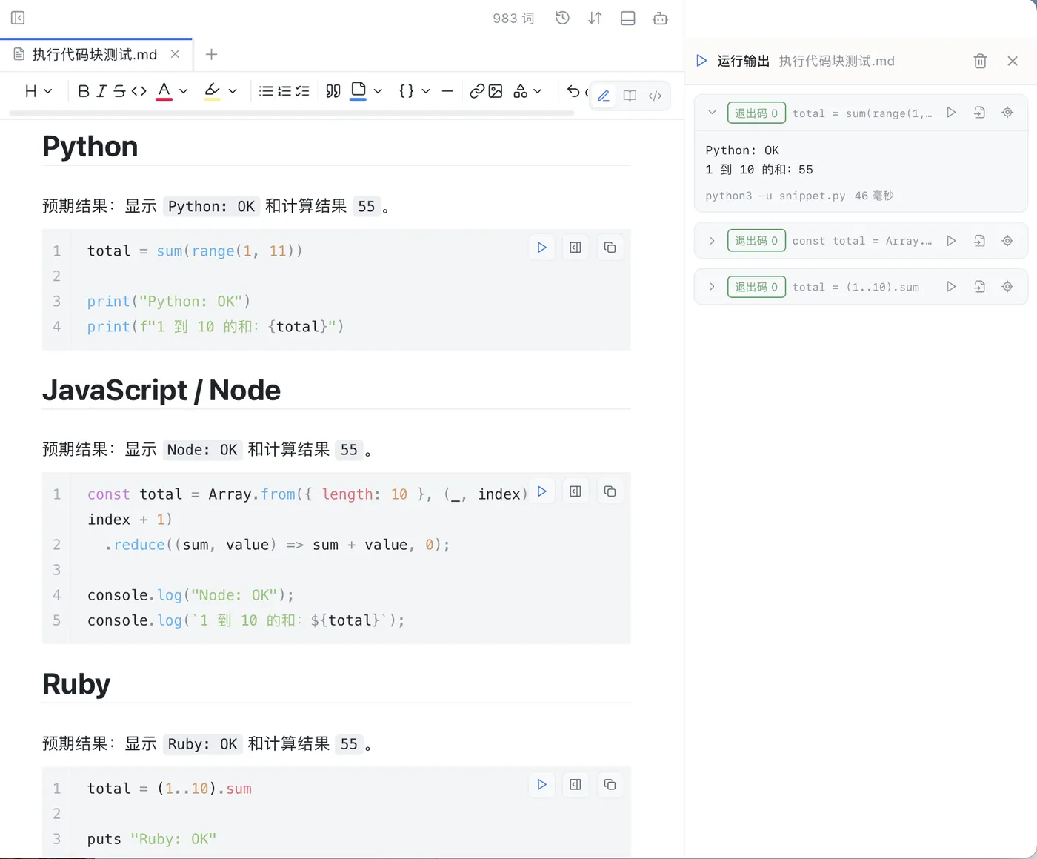Open code block dropdown arrow
This screenshot has width=1037, height=859.
click(426, 91)
